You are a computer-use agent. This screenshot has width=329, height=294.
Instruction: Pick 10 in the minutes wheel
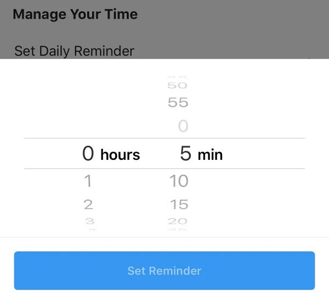(179, 181)
